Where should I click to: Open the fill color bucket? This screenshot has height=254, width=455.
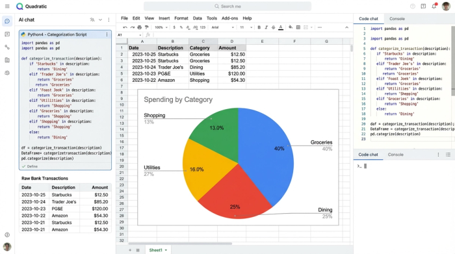pyautogui.click(x=291, y=27)
